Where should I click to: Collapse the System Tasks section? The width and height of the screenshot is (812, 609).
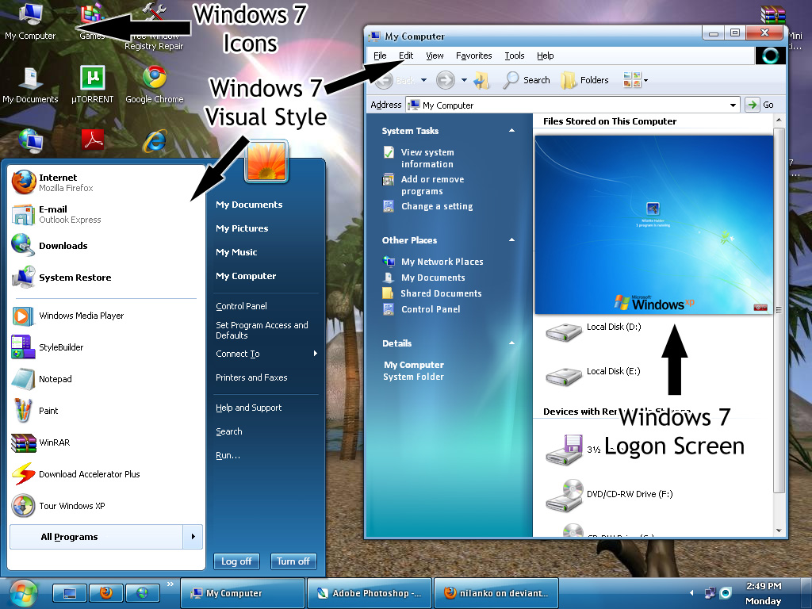(511, 131)
